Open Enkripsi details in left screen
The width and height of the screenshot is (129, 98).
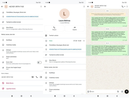pos(21,51)
